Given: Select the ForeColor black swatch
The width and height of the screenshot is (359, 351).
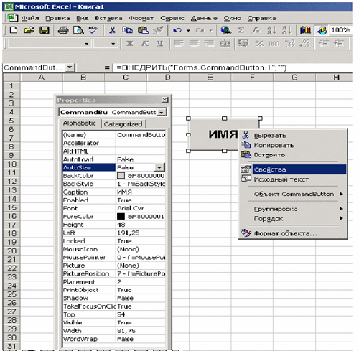Looking at the screenshot, I should (x=121, y=216).
